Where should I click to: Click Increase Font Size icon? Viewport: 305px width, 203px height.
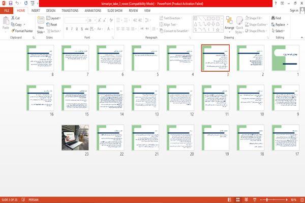pyautogui.click(x=100, y=20)
